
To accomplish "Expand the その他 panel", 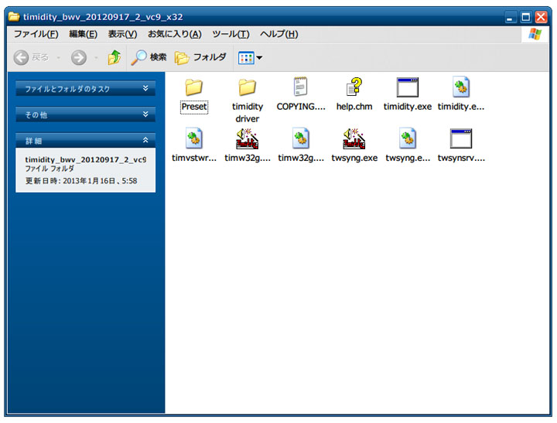I will tap(85, 114).
